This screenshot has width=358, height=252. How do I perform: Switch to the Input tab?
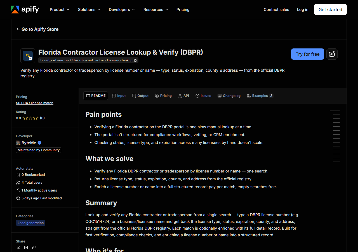click(x=119, y=96)
